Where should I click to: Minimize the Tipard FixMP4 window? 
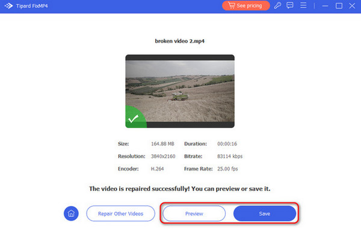325,6
